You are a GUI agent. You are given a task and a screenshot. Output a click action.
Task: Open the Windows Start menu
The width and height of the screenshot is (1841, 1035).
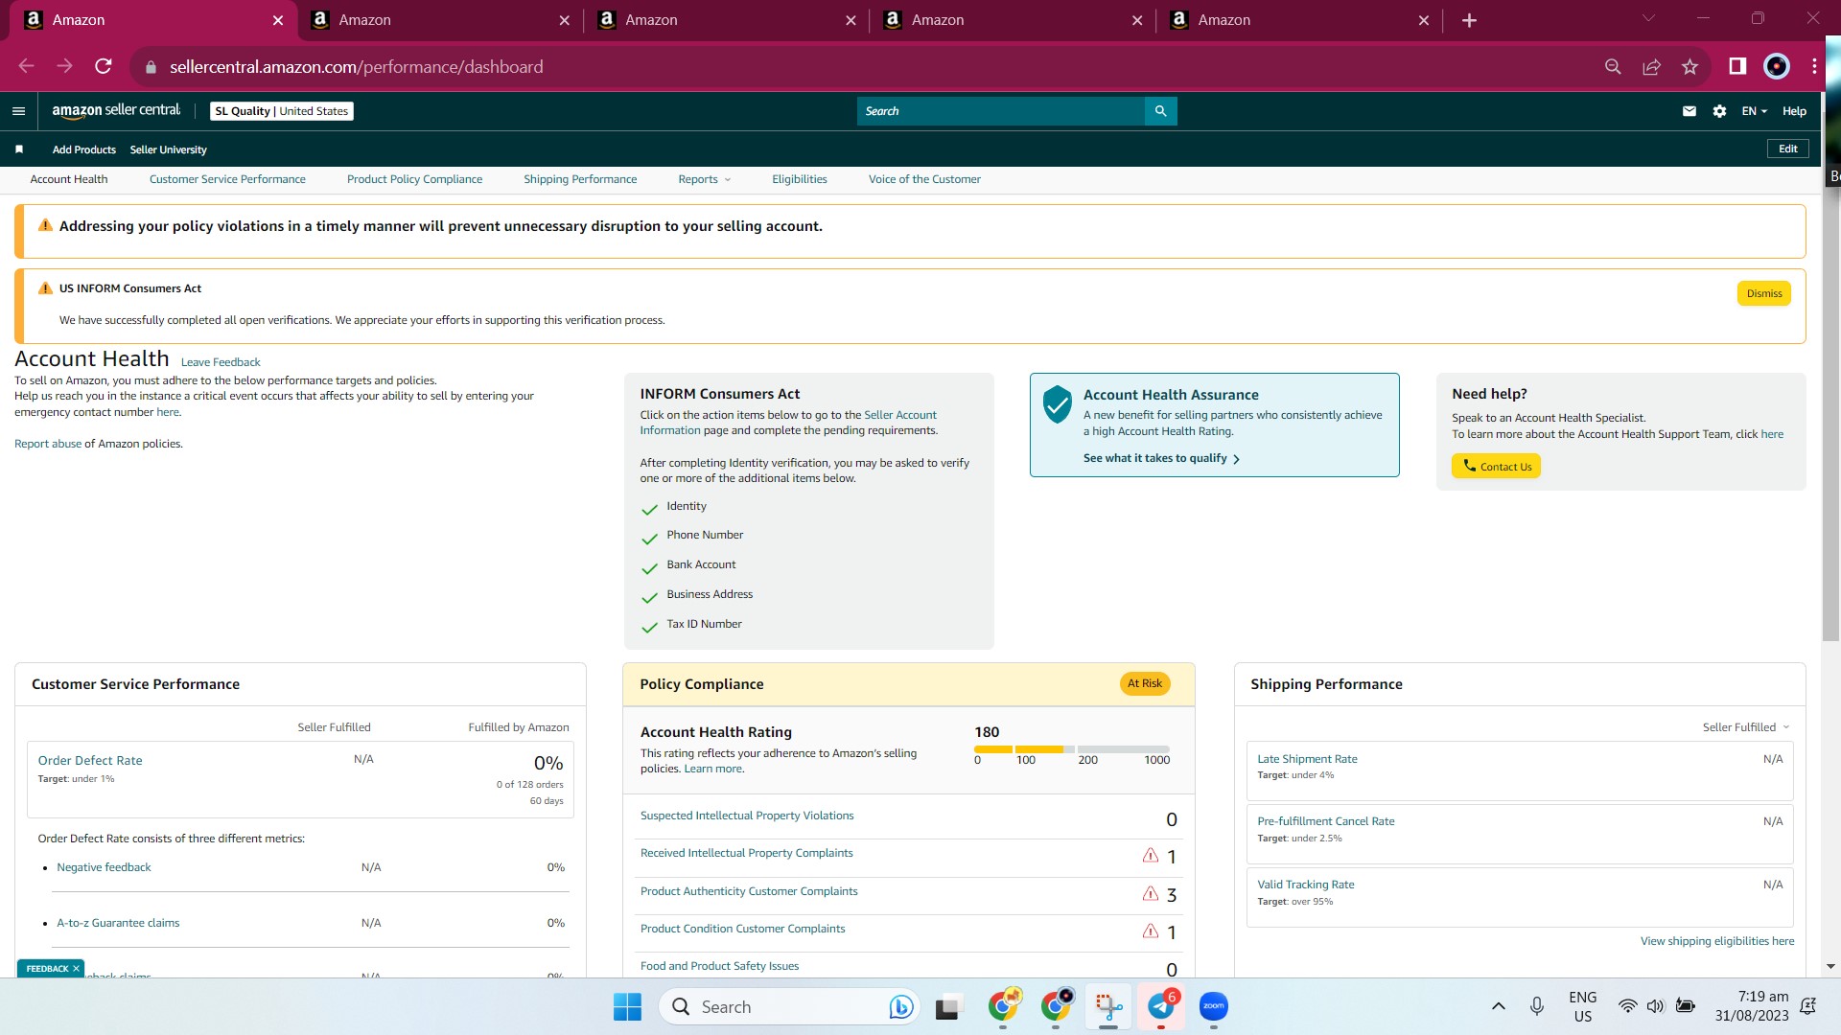[627, 1006]
